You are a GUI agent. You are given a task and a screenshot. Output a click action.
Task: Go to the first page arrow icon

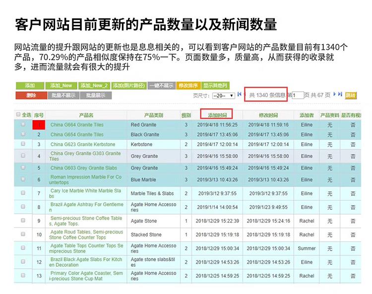[x=240, y=94]
